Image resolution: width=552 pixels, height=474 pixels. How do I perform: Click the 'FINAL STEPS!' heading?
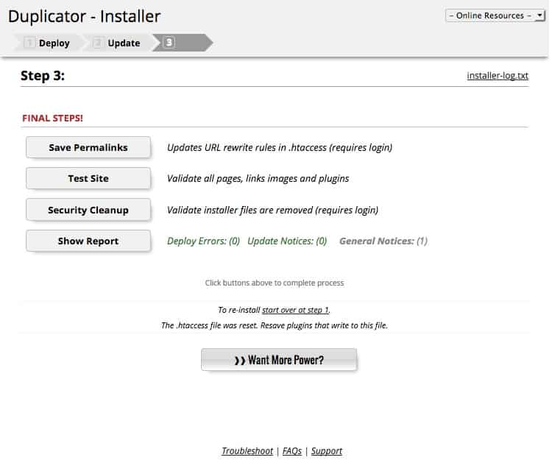[52, 118]
